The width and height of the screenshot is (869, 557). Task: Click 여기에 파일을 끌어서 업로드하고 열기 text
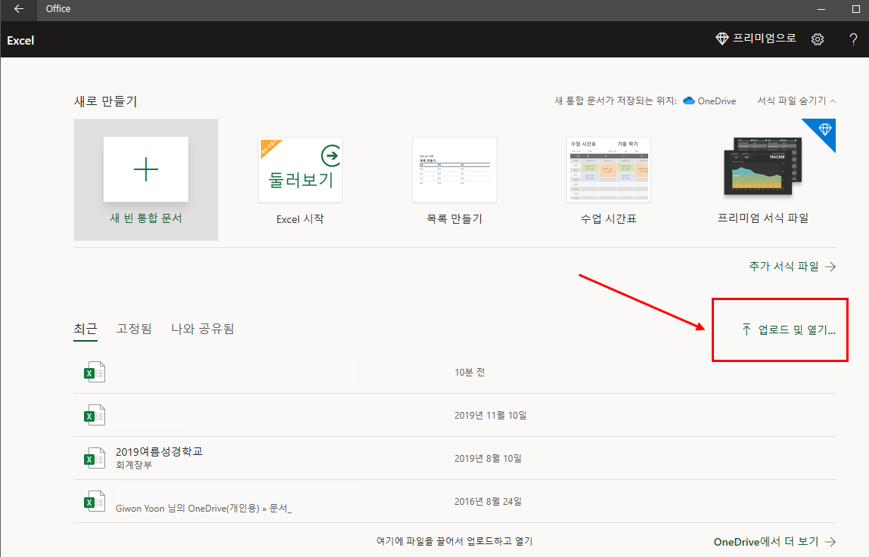click(455, 541)
